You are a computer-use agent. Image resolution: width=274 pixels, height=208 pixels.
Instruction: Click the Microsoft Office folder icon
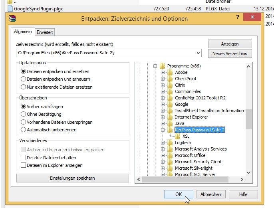[x=170, y=155]
